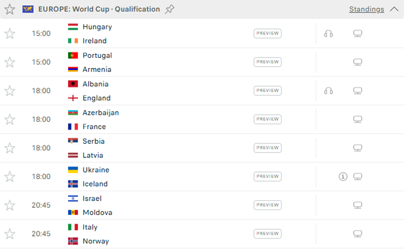Open preview for Azerbaijan vs France

pos(267,119)
